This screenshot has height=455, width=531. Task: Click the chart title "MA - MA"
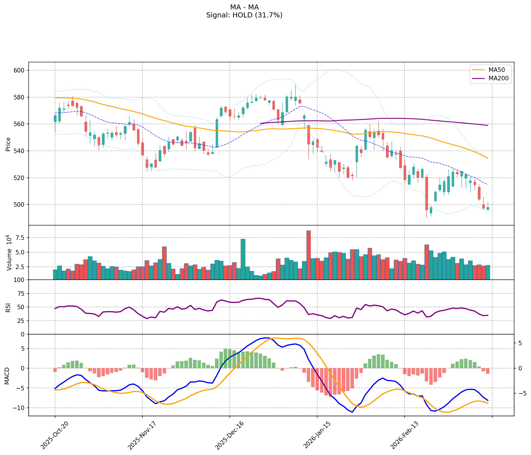[244, 7]
